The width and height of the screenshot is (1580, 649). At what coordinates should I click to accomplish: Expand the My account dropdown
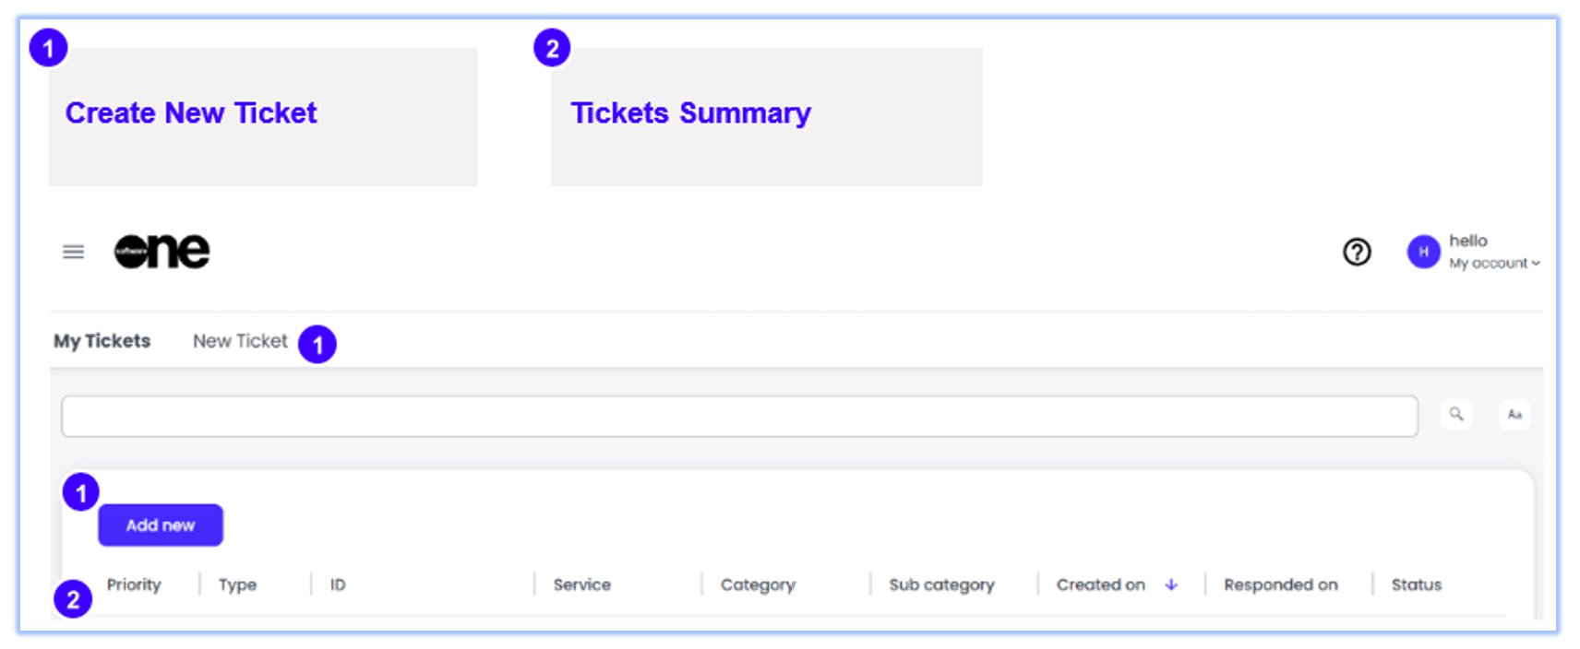[x=1493, y=264]
